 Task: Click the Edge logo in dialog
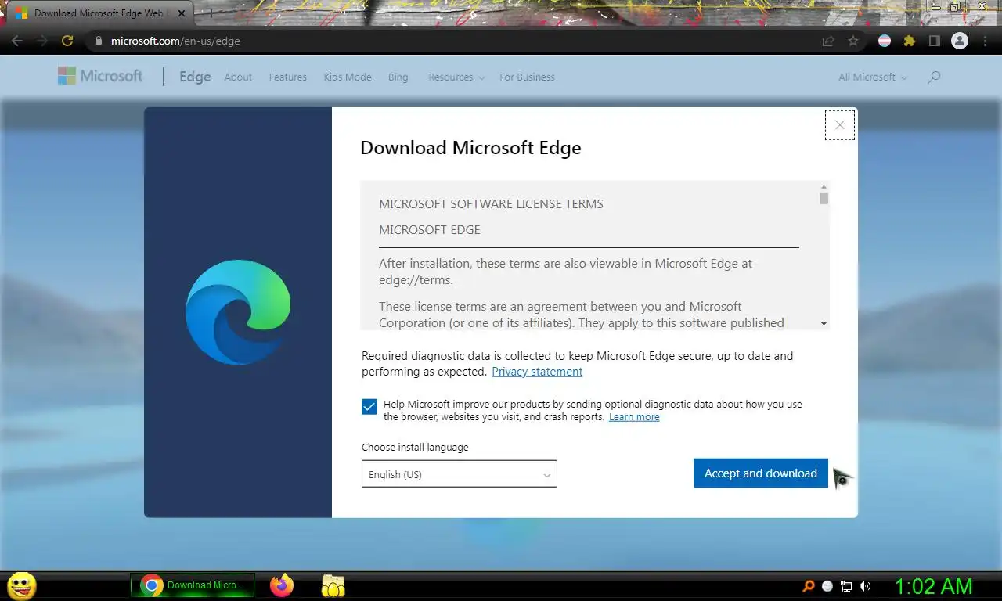click(x=238, y=311)
